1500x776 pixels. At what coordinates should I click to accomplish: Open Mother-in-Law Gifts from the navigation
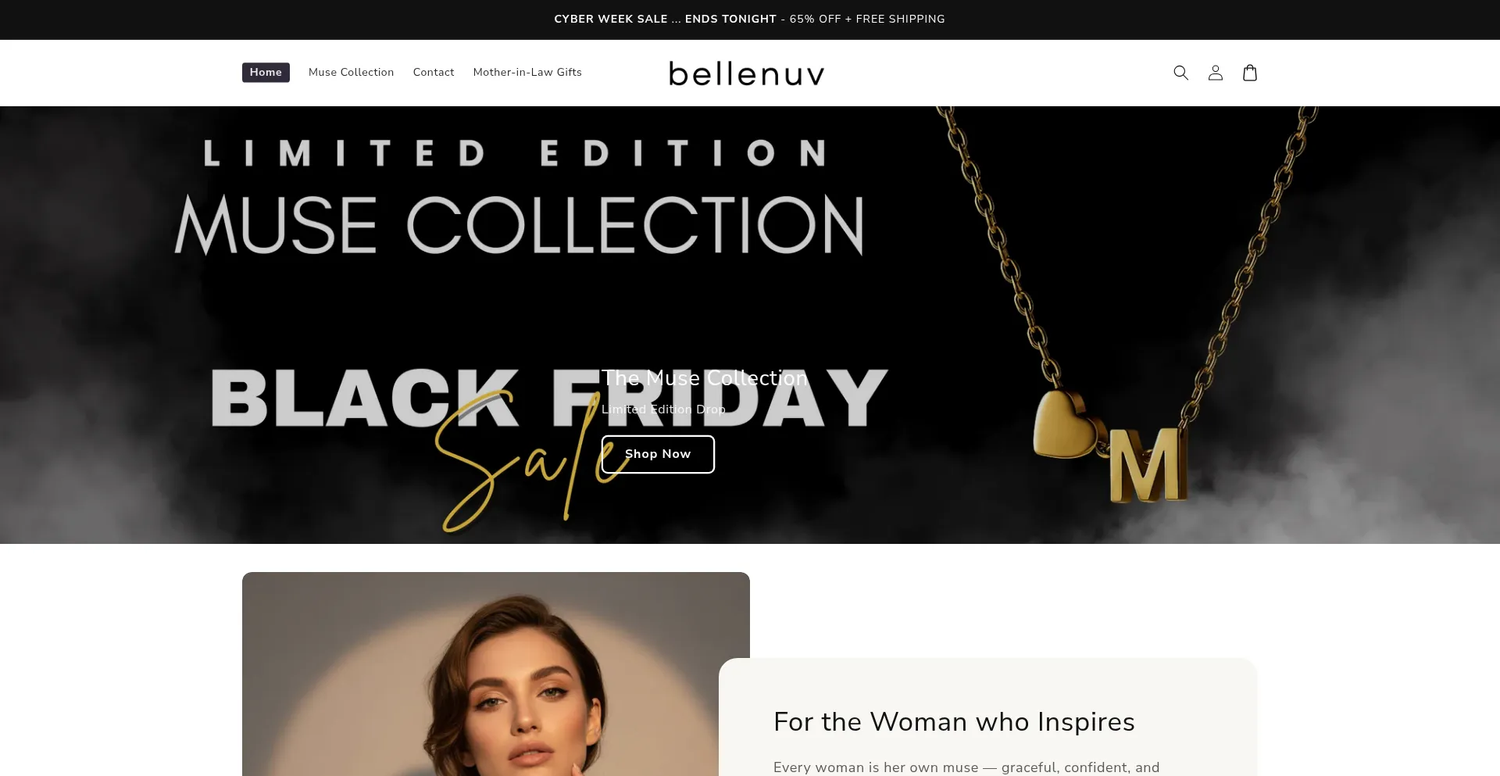pos(527,72)
